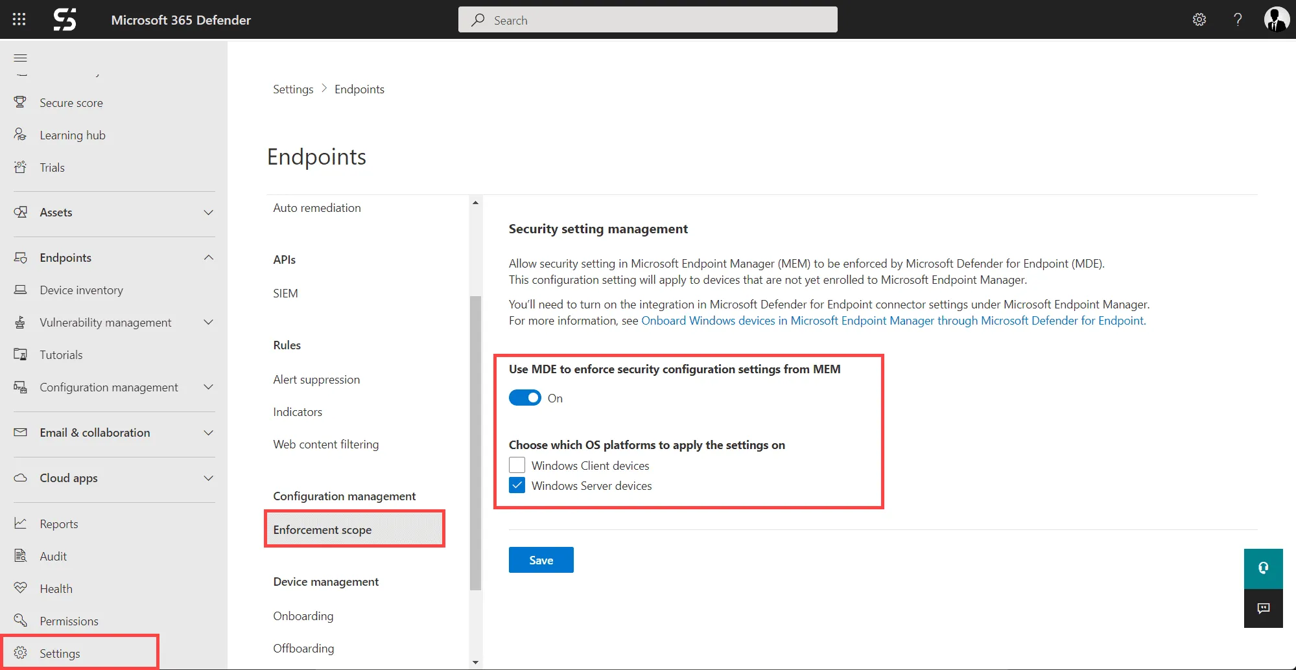Click the search magnifier icon
The width and height of the screenshot is (1296, 670).
[x=478, y=20]
